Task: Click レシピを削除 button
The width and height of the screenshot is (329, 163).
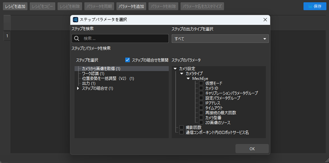Action: [x=70, y=6]
